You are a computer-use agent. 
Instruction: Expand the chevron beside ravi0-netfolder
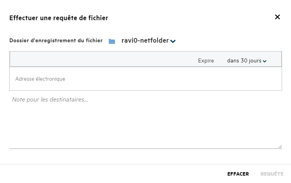coord(173,41)
